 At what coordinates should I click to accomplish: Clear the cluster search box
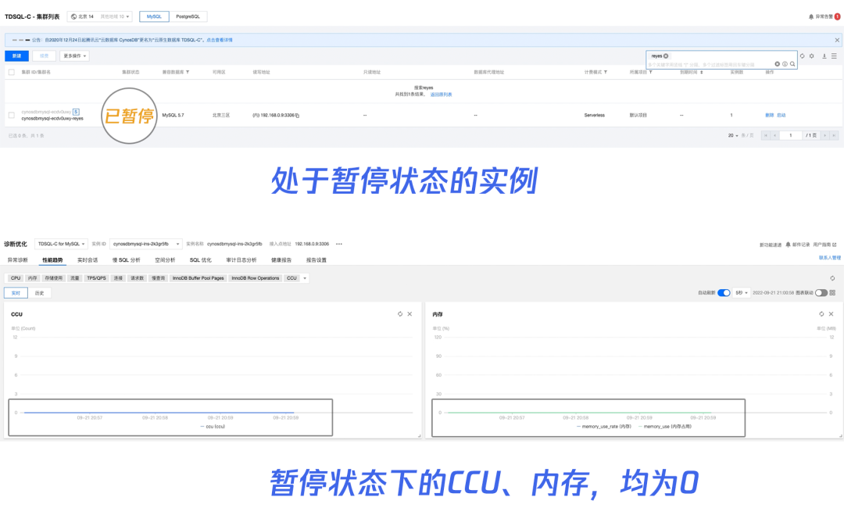click(x=778, y=64)
